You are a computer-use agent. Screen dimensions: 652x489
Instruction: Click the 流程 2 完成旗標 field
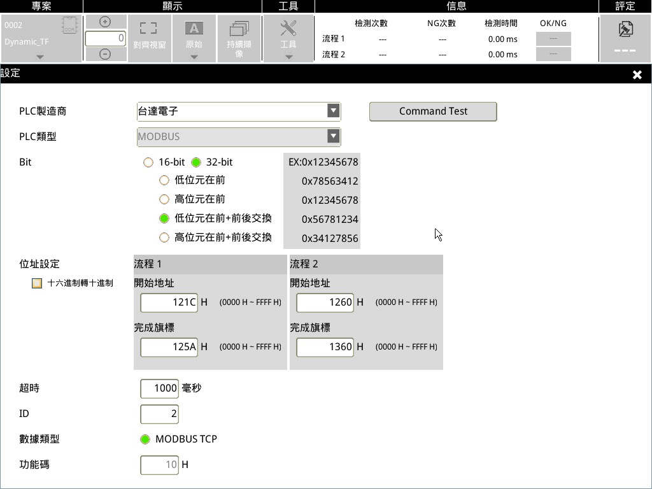325,347
